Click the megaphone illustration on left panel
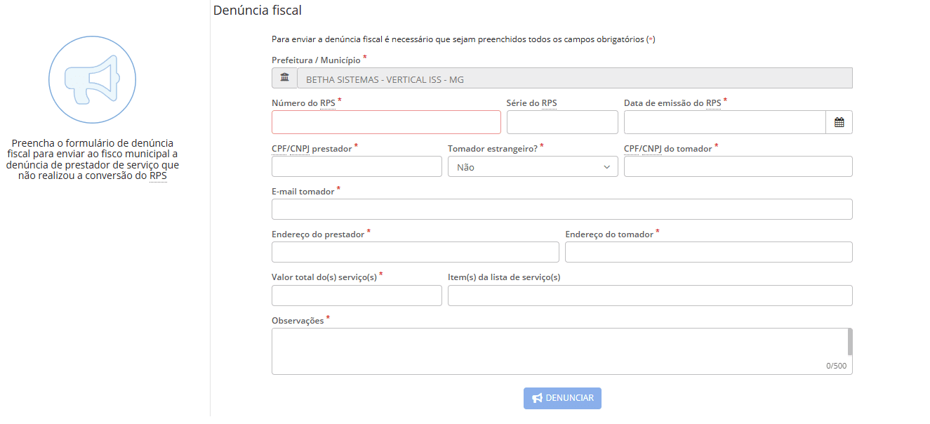 pos(92,79)
